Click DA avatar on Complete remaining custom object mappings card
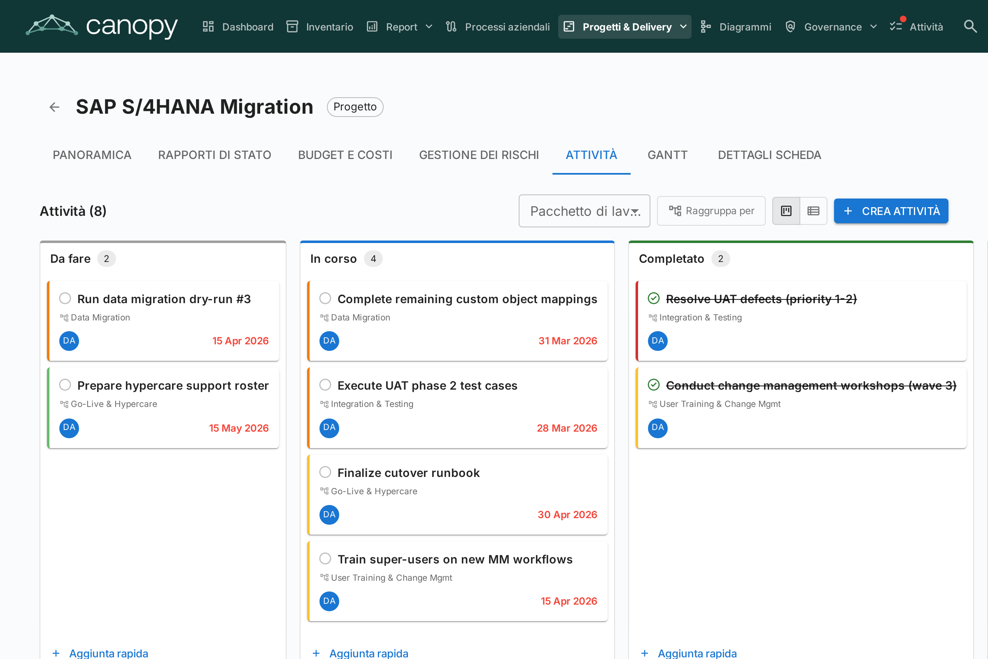The height and width of the screenshot is (659, 988). click(x=329, y=341)
